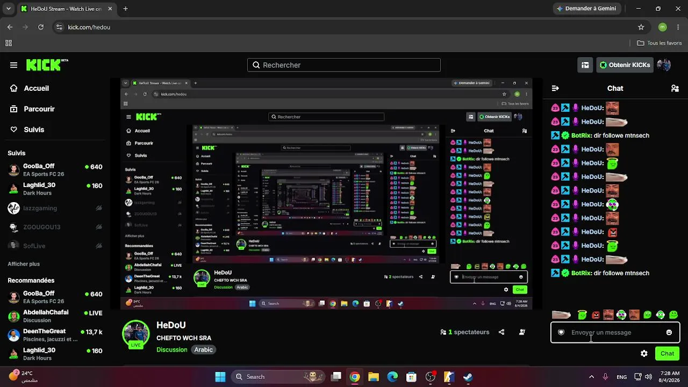Screen dimensions: 688x387
Task: Open AbdellahChafai in Recommandées
Action: [55, 316]
